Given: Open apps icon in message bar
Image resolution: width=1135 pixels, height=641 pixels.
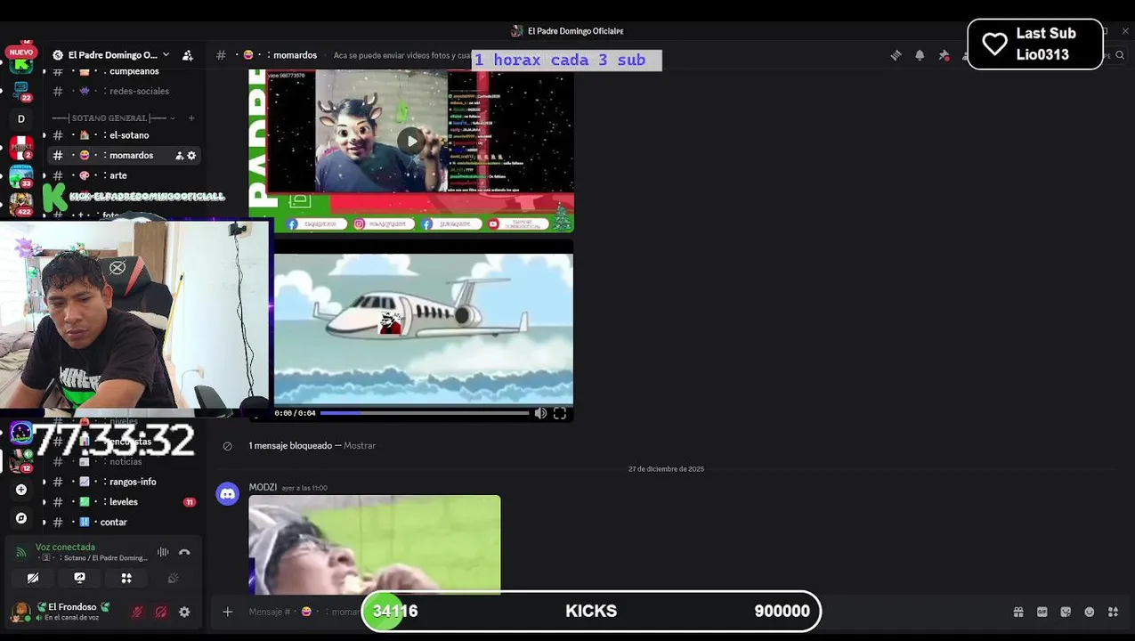Looking at the screenshot, I should (1113, 612).
